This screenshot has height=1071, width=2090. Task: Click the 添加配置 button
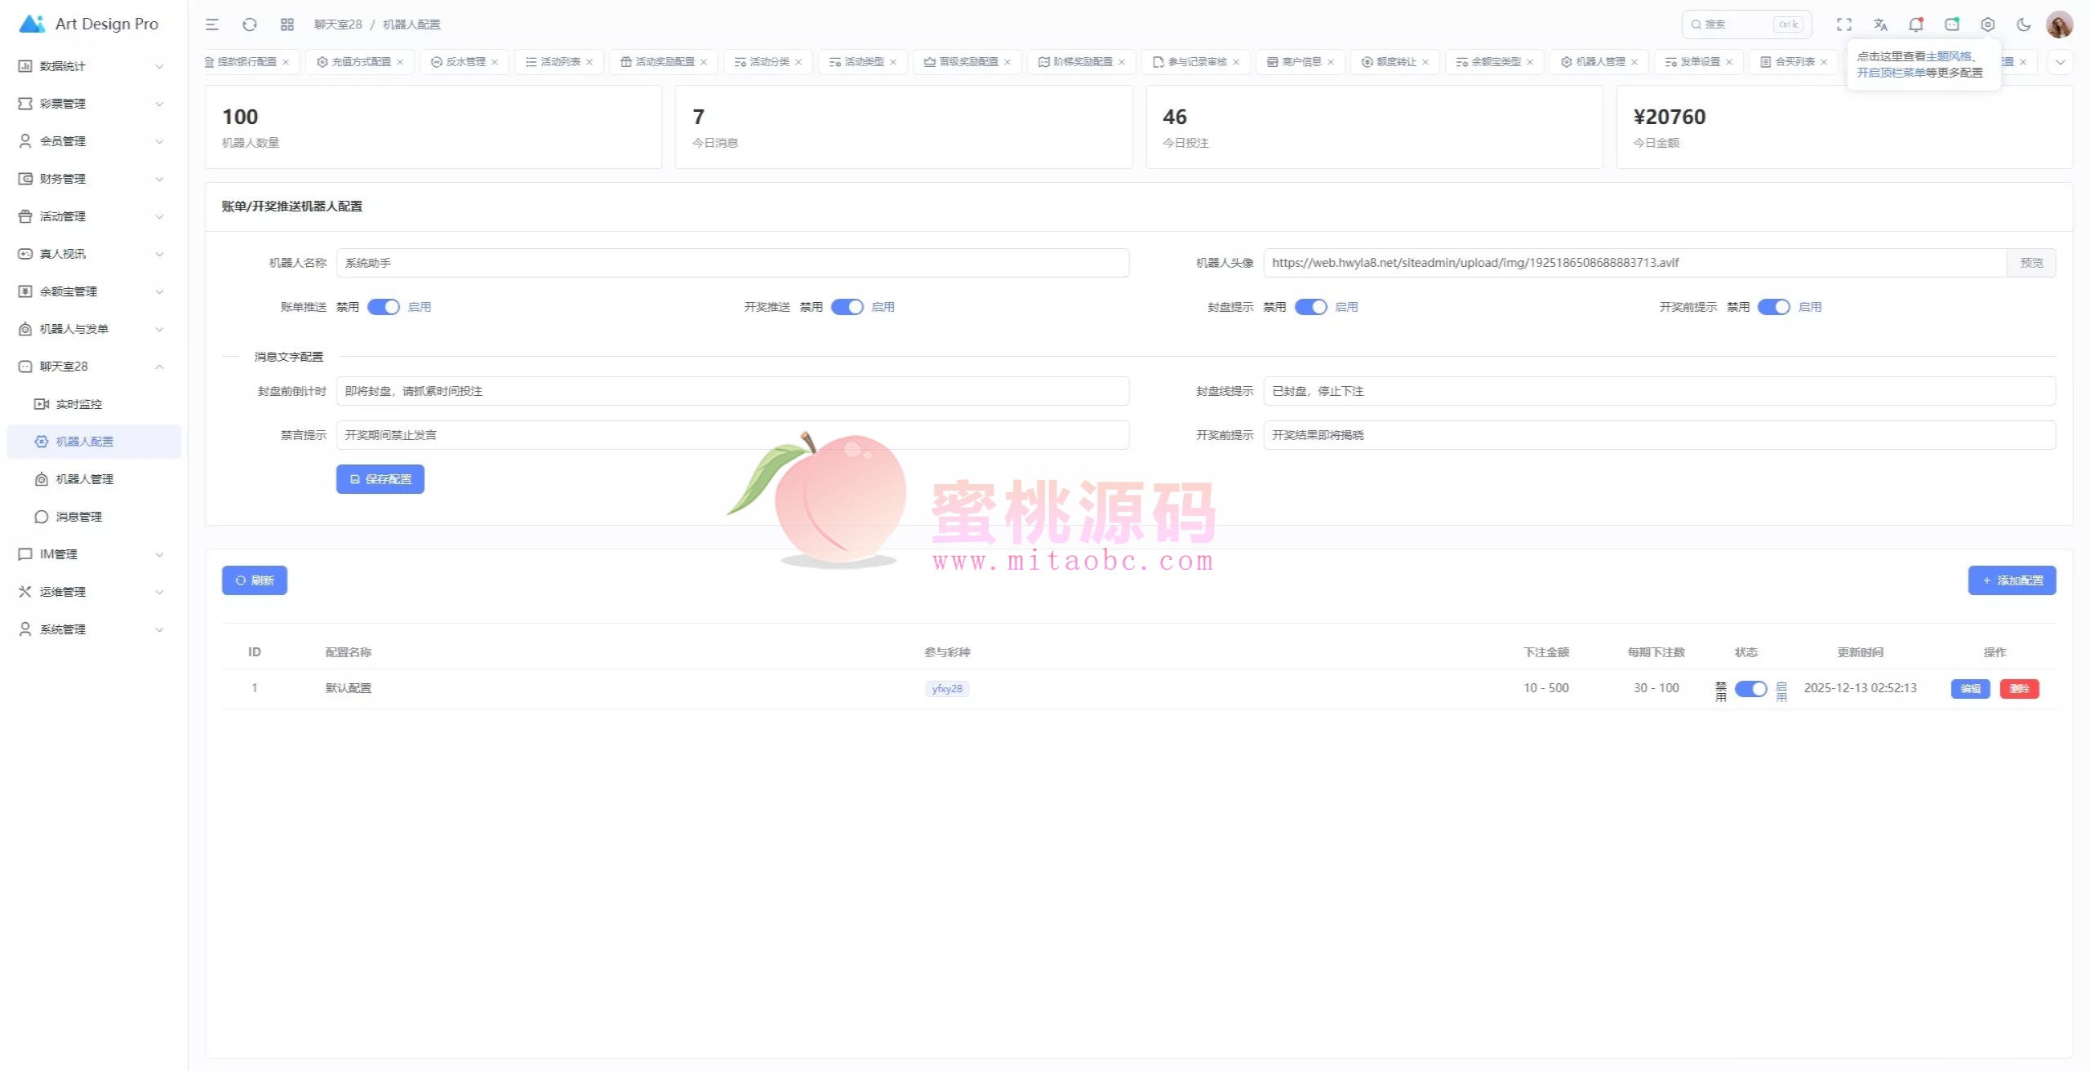coord(2012,580)
